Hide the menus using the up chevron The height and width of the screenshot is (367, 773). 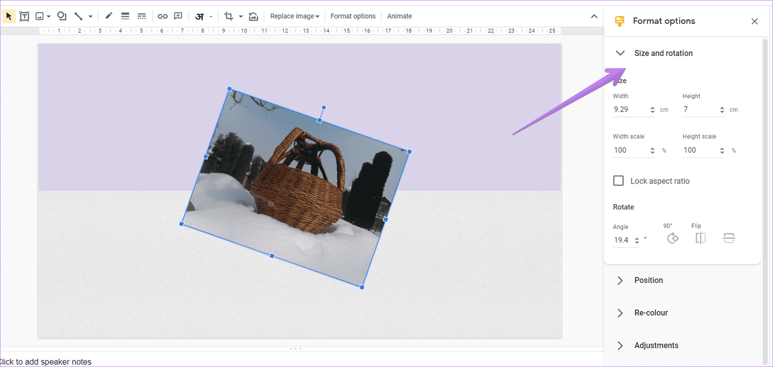point(594,17)
